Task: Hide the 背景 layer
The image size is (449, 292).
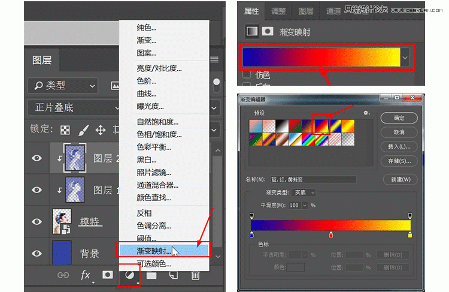Action: tap(37, 254)
